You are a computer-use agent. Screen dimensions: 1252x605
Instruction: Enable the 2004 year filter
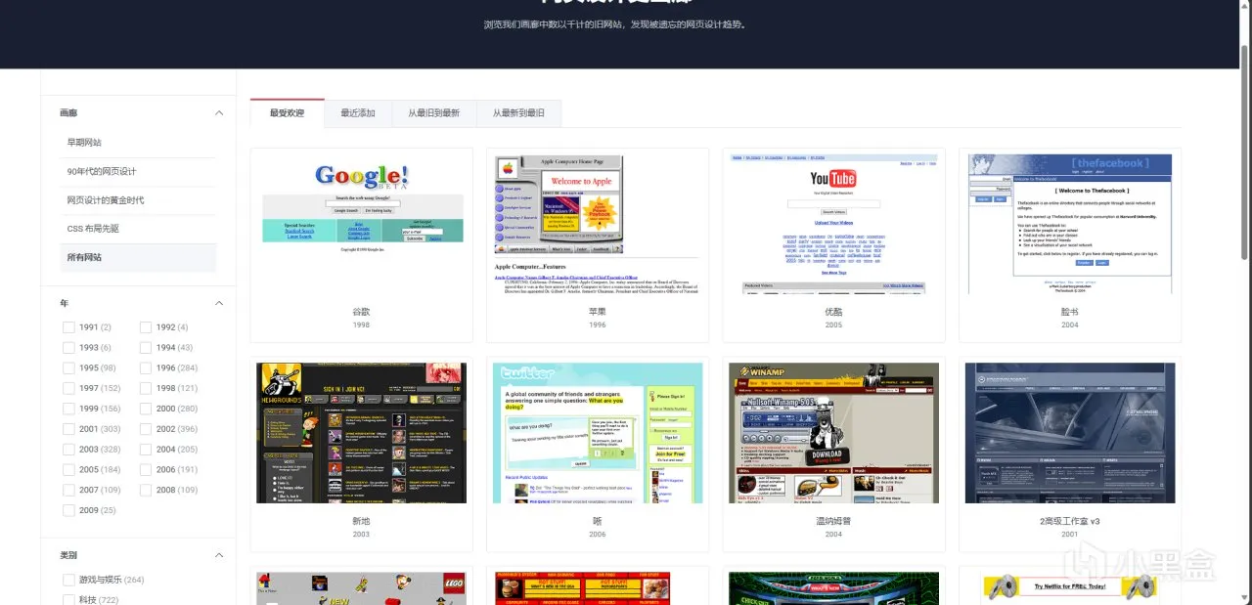[x=146, y=450]
